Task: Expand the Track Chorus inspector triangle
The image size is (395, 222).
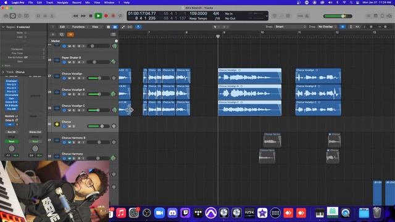Action: click(3, 72)
